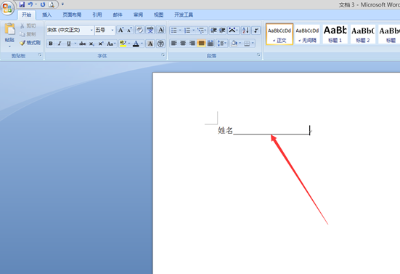The height and width of the screenshot is (274, 400).
Task: Open phonetic guide tool
Action: [150, 30]
